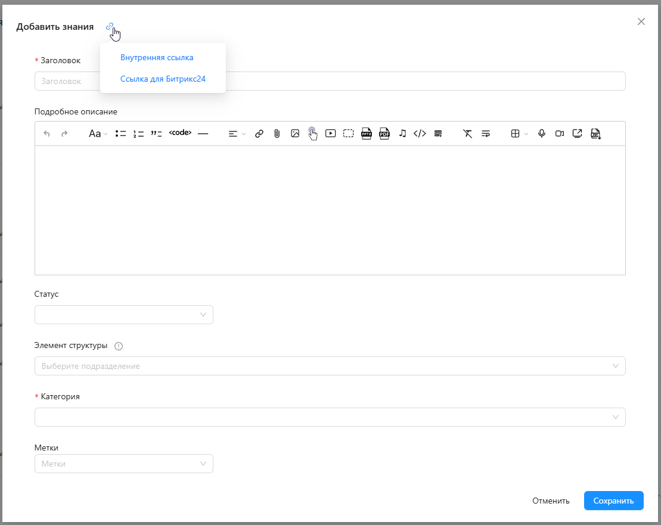Expand the Категория dropdown
661x525 pixels.
[x=330, y=417]
